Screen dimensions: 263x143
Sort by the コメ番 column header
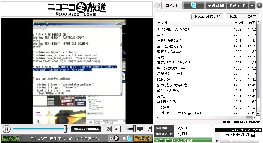[240, 23]
